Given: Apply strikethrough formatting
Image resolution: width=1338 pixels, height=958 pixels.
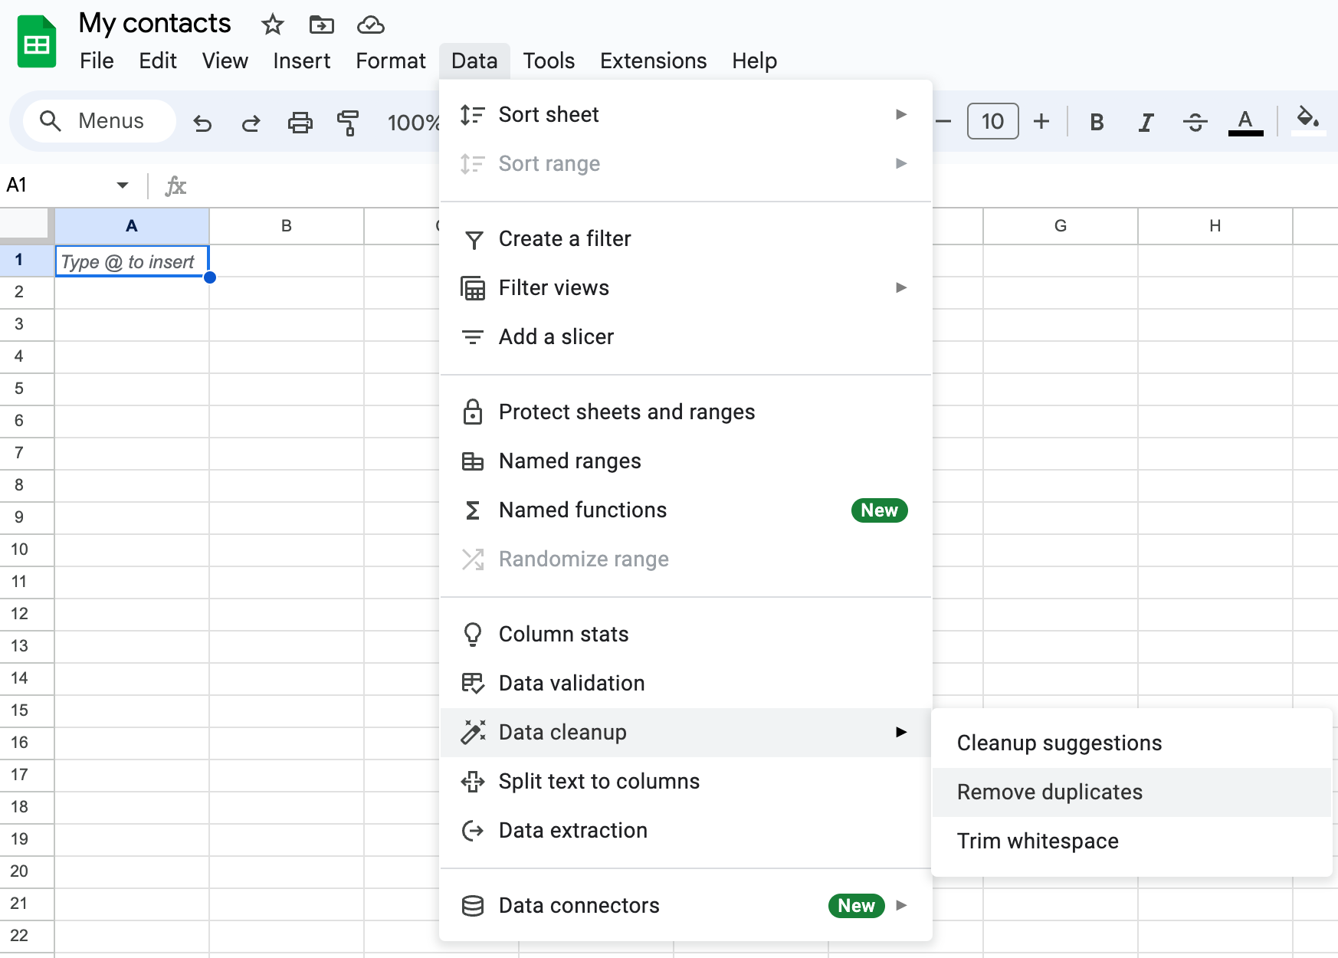Looking at the screenshot, I should tap(1195, 121).
